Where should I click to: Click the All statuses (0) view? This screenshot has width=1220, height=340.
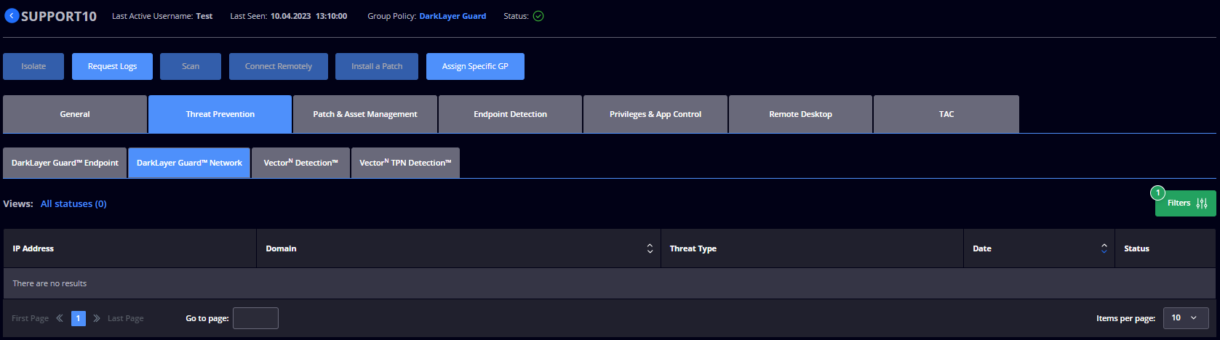coord(73,203)
